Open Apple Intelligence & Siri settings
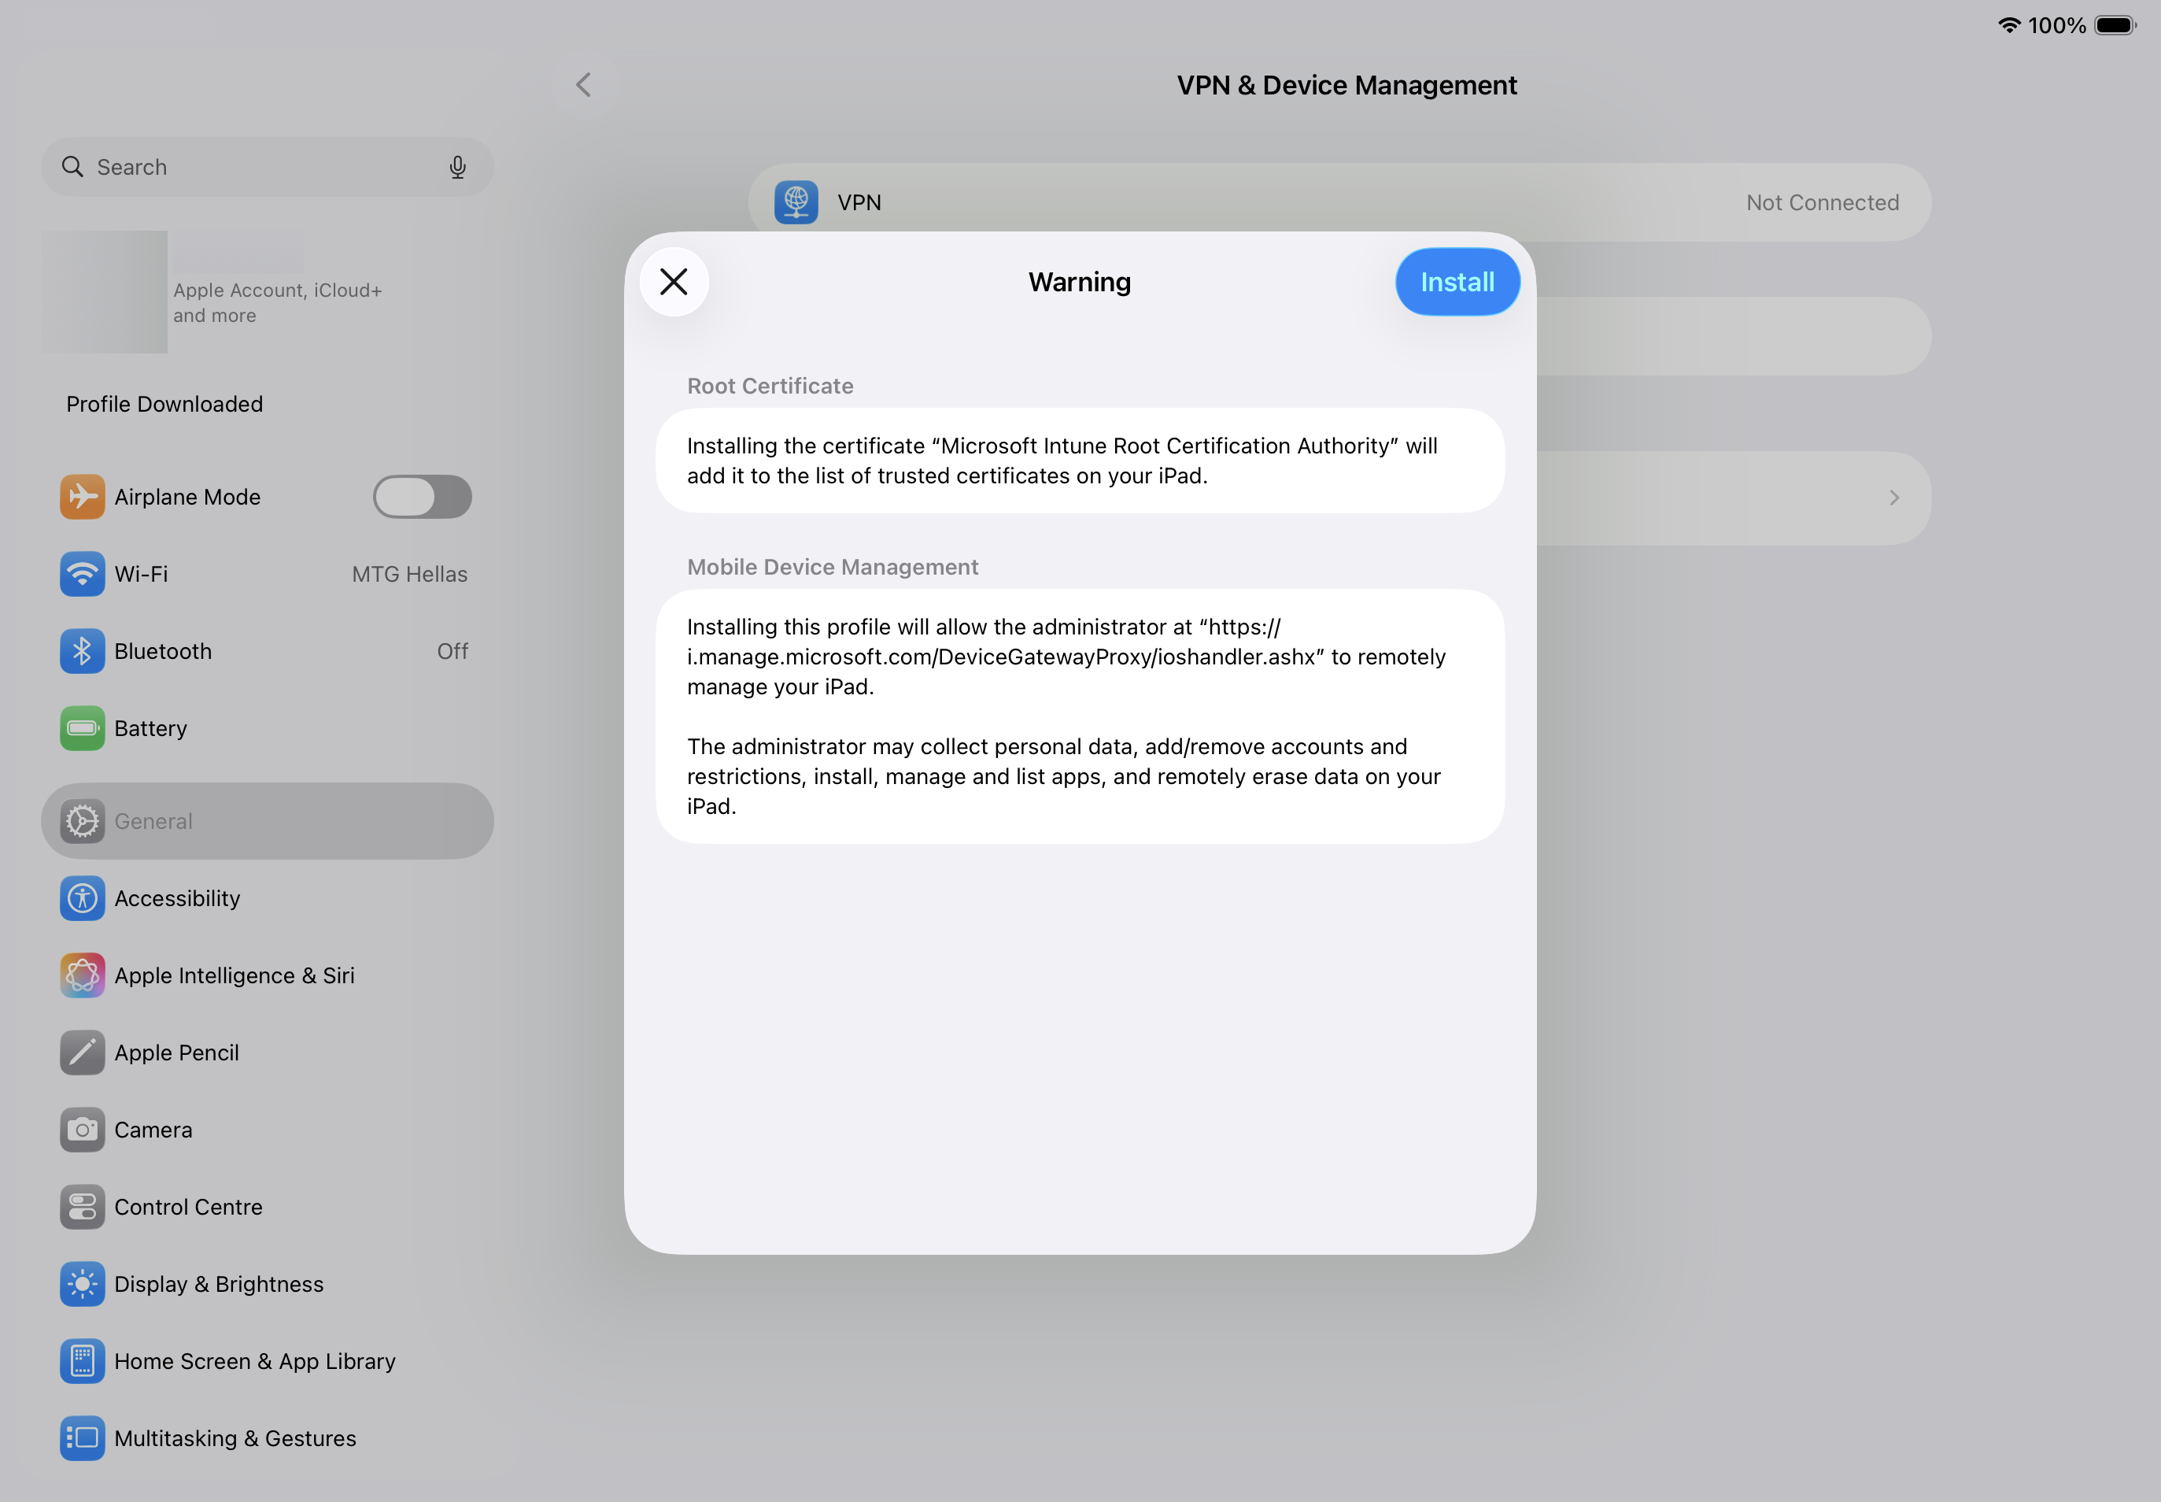Image resolution: width=2161 pixels, height=1502 pixels. point(82,975)
